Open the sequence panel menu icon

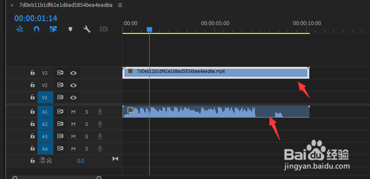pos(120,5)
